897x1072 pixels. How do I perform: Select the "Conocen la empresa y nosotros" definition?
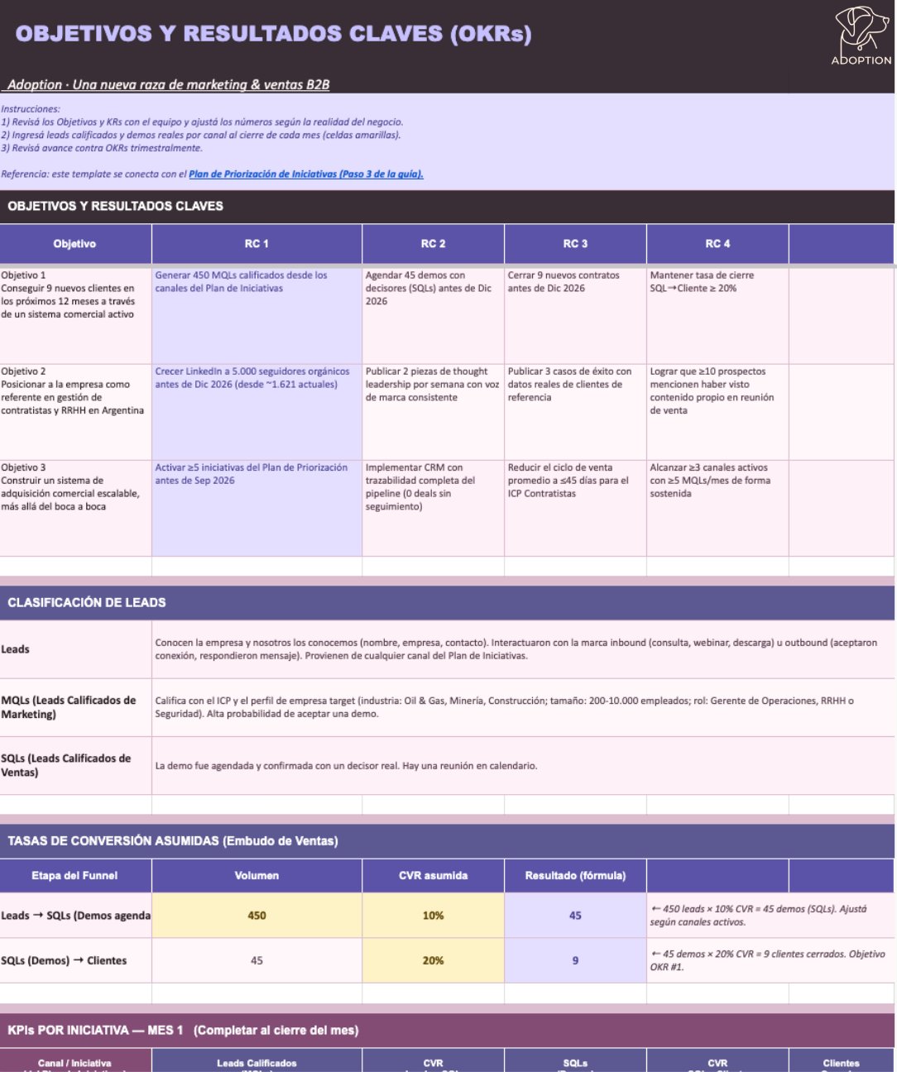tap(523, 649)
